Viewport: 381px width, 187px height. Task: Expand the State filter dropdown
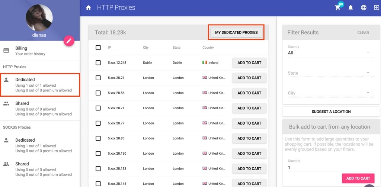tap(331, 73)
